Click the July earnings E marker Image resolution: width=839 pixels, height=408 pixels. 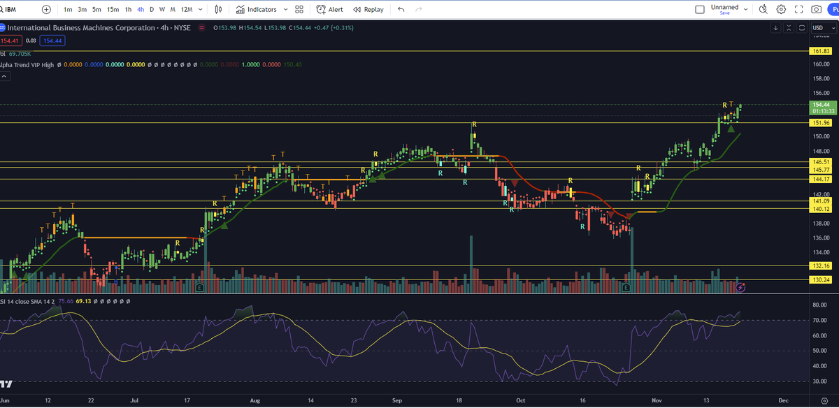pos(200,287)
